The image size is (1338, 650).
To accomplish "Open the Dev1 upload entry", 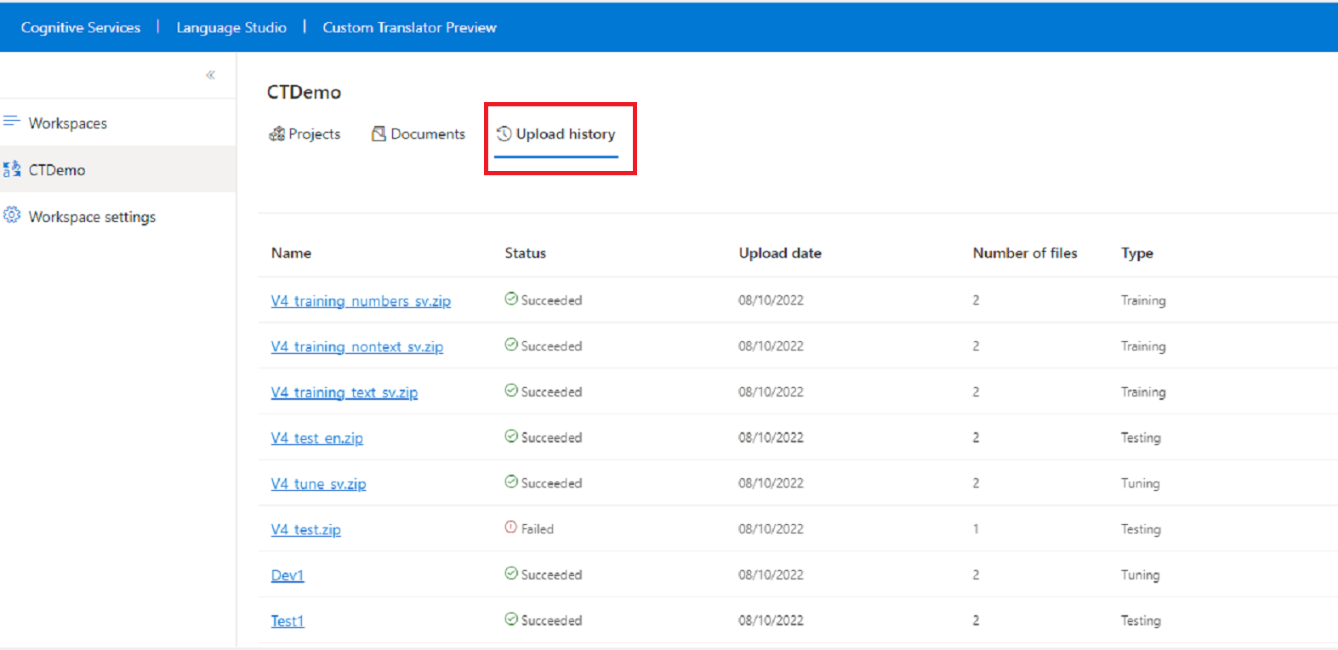I will coord(288,576).
